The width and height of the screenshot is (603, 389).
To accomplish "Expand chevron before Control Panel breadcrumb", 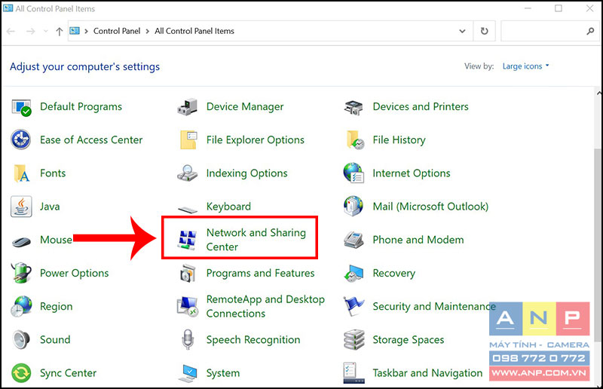I will [x=86, y=31].
